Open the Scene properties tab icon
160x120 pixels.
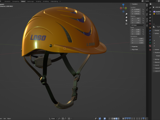[x=150, y=21]
